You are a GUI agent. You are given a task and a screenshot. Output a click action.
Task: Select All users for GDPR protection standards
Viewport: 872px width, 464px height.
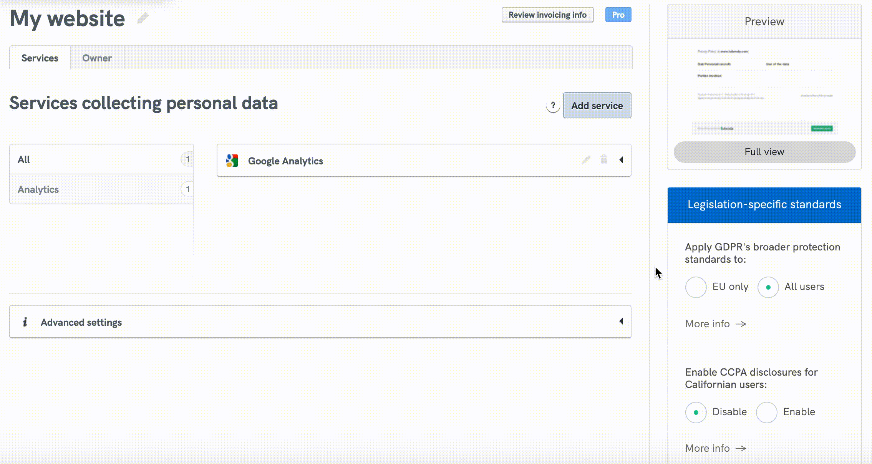[768, 287]
